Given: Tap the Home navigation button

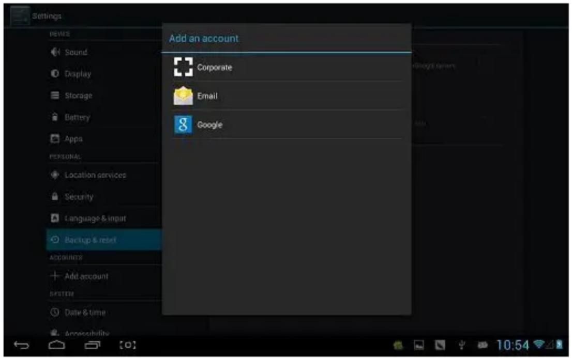Looking at the screenshot, I should click(56, 345).
